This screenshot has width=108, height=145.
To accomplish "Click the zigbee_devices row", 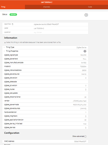I will point(45,128).
